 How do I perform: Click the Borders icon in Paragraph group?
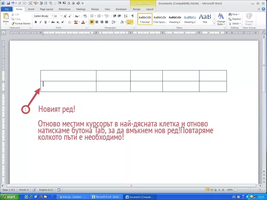[x=129, y=22]
